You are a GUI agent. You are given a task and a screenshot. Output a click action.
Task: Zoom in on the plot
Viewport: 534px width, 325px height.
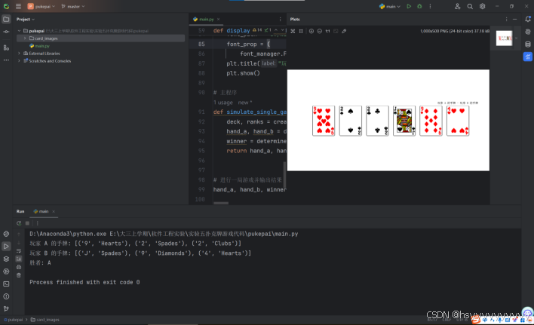click(311, 31)
